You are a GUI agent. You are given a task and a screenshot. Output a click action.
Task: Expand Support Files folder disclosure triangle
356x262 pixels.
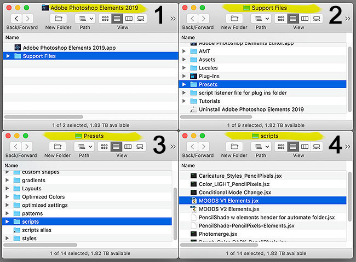[8, 56]
